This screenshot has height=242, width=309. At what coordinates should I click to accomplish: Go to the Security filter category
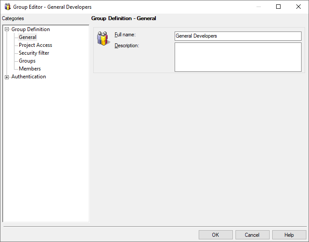34,53
